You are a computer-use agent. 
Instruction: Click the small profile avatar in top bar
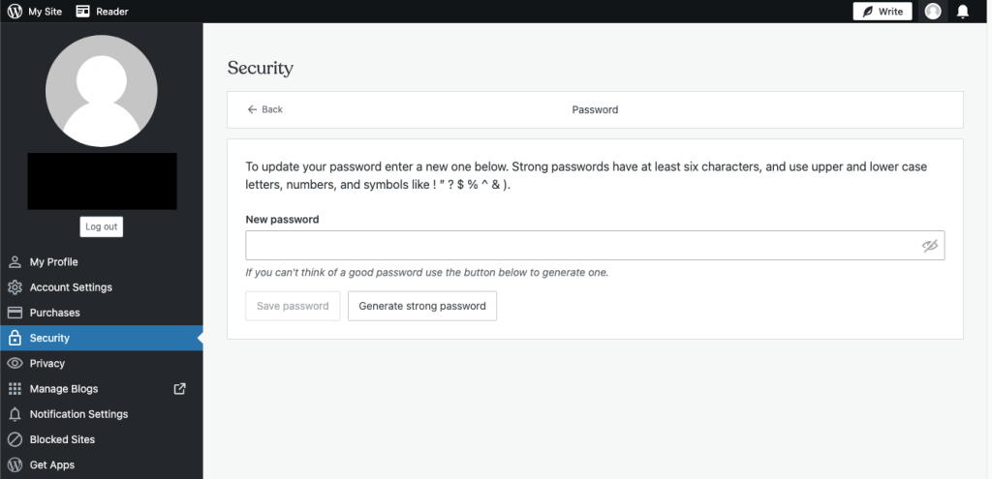pos(933,12)
